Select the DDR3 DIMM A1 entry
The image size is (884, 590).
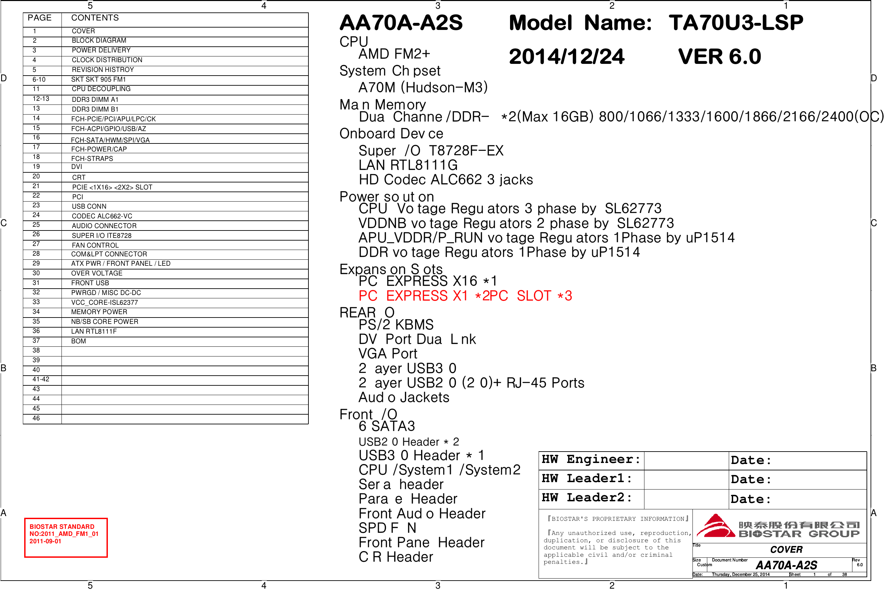pyautogui.click(x=95, y=100)
